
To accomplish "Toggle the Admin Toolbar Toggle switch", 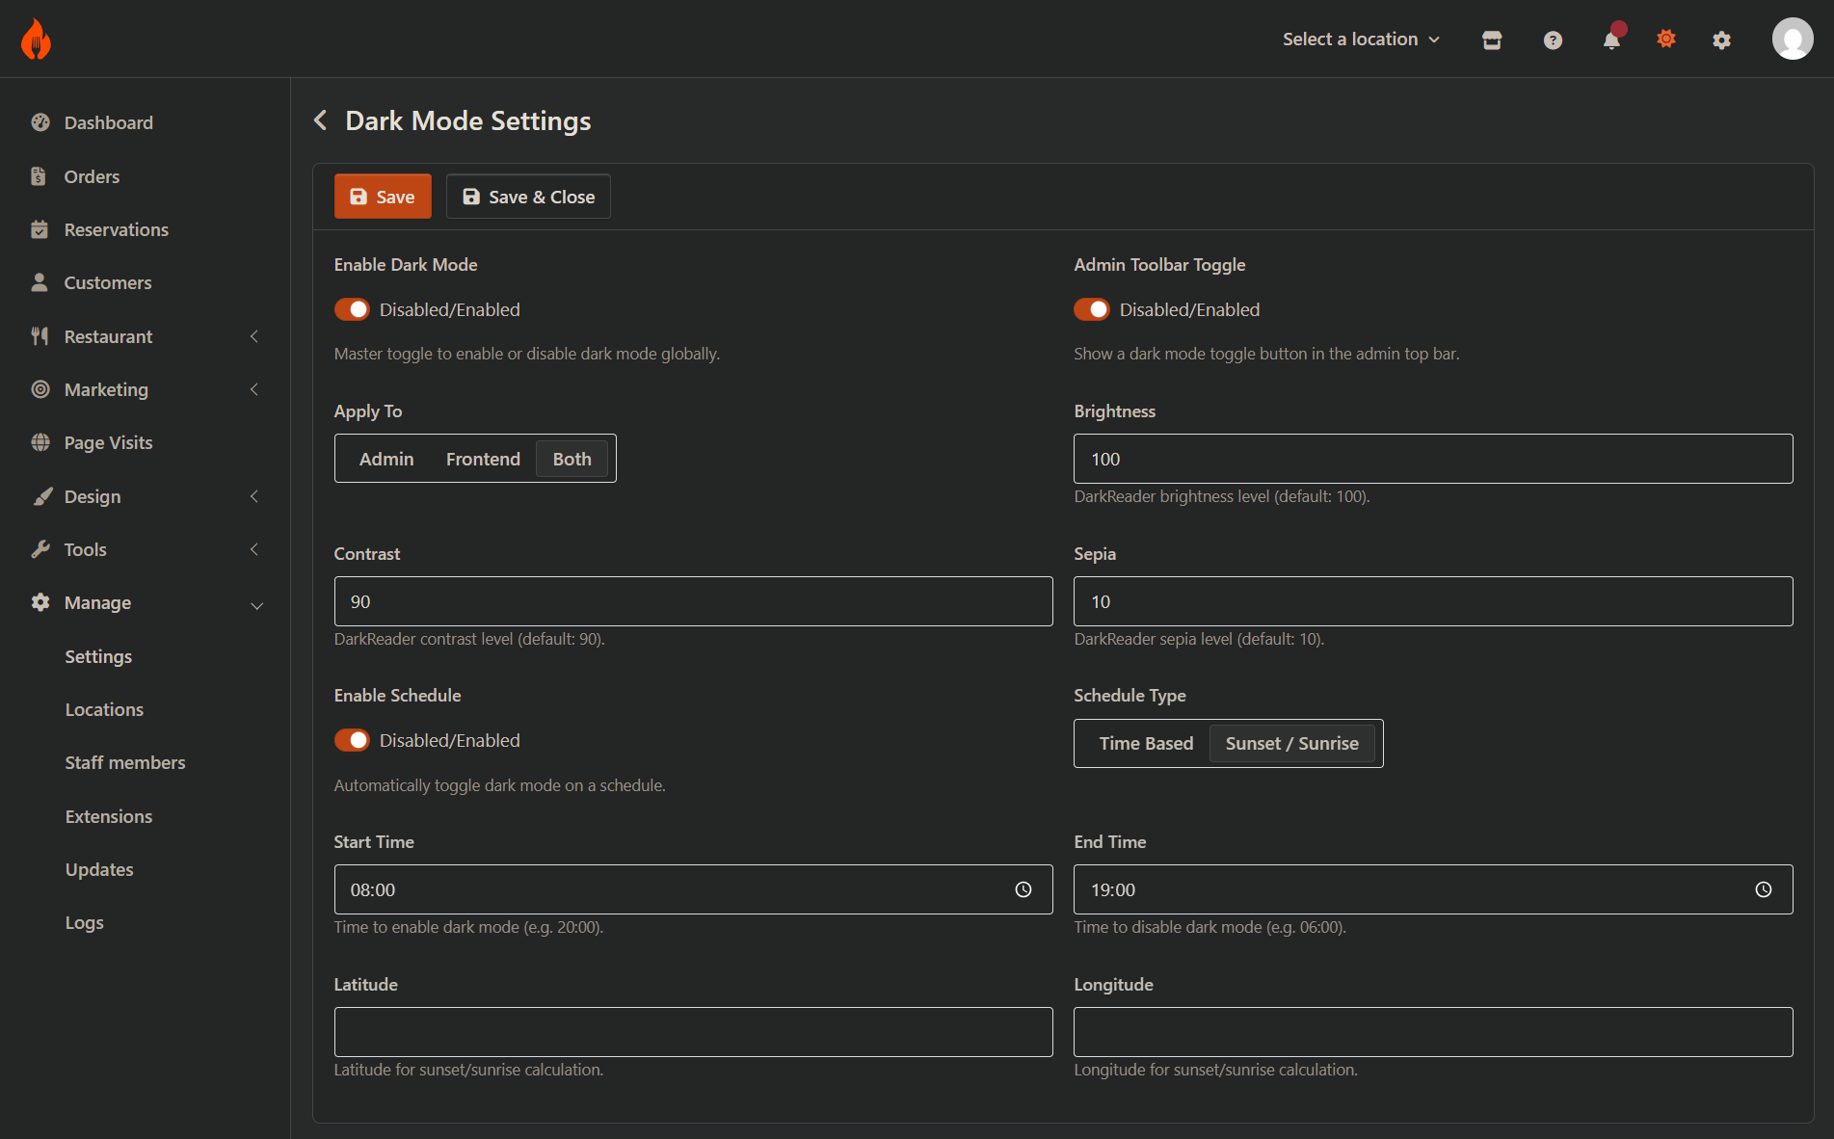I will click(1091, 309).
